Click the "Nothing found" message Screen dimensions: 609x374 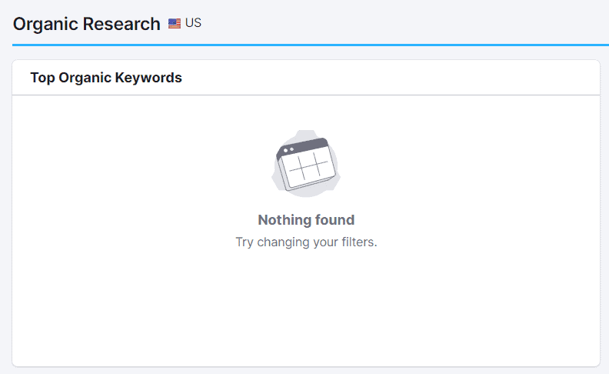(x=306, y=220)
